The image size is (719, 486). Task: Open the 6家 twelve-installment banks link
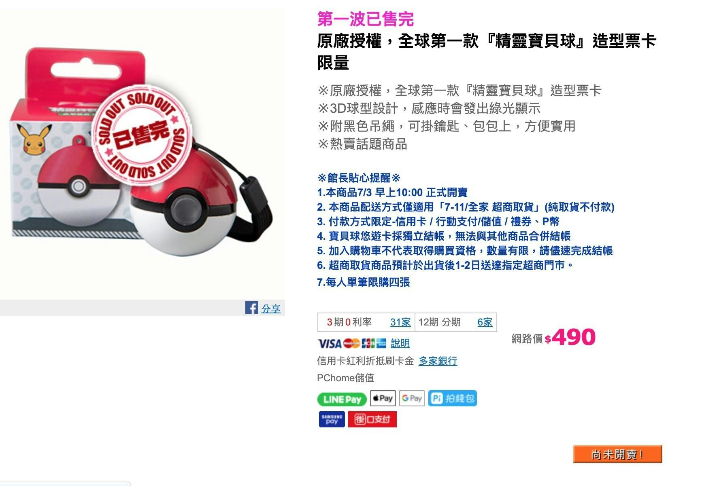point(485,322)
